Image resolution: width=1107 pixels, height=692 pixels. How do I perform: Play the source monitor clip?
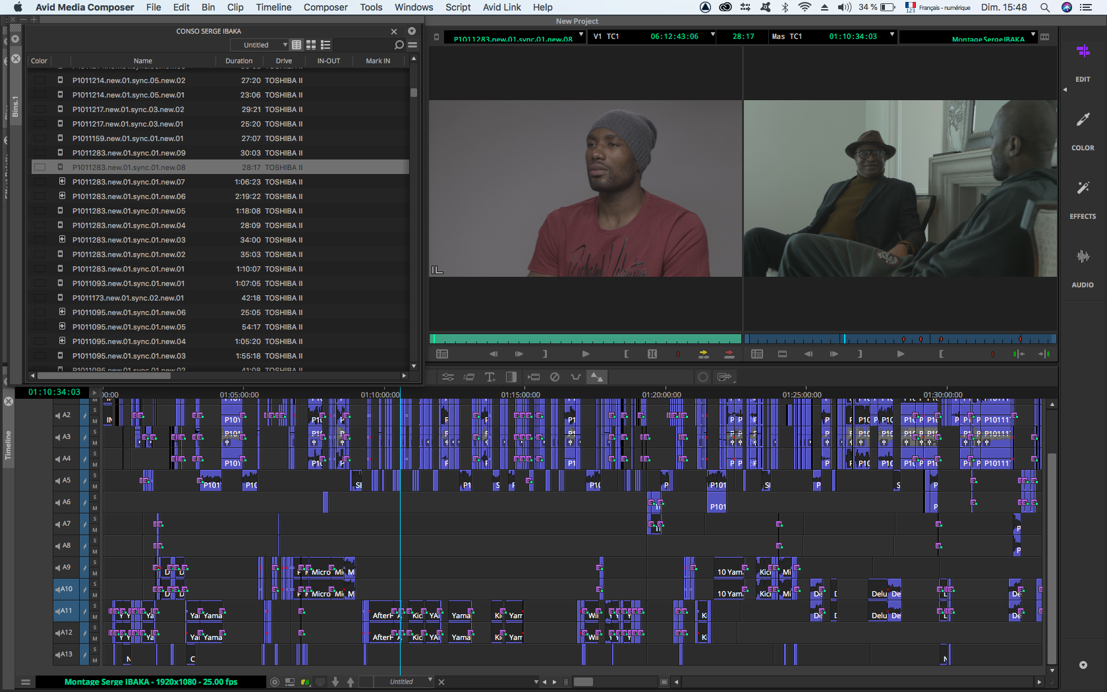click(585, 354)
